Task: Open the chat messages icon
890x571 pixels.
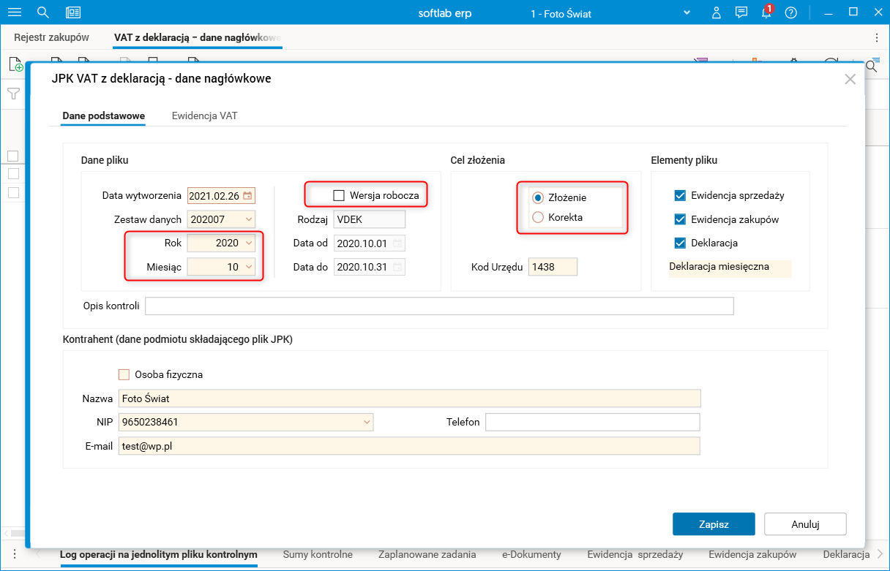Action: point(741,12)
